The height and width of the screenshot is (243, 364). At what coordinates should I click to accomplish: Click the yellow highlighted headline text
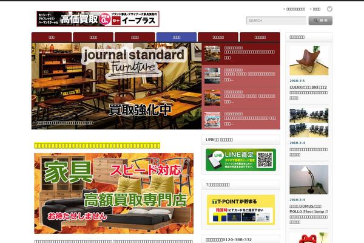click(97, 146)
